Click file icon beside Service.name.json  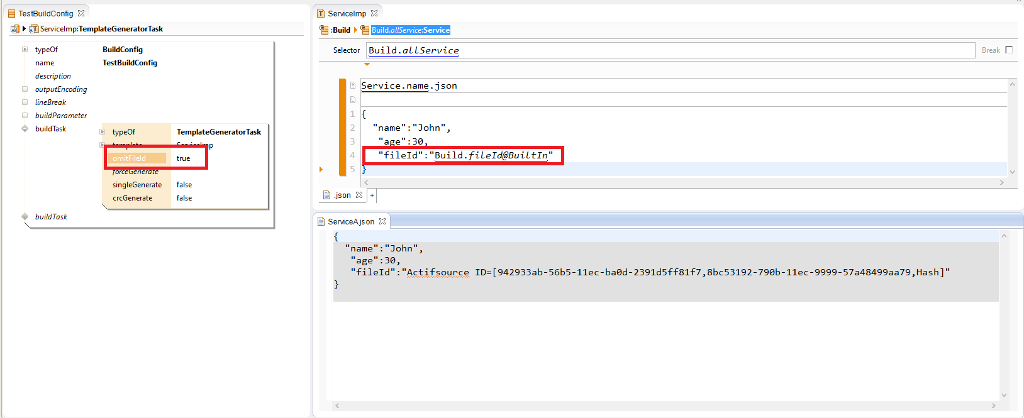coord(353,85)
